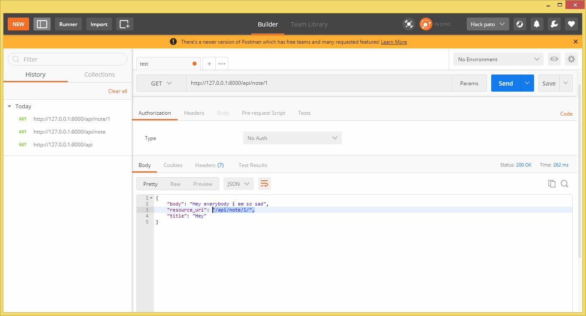Switch response view to Preview
Screen dimensions: 586x316
click(202, 184)
